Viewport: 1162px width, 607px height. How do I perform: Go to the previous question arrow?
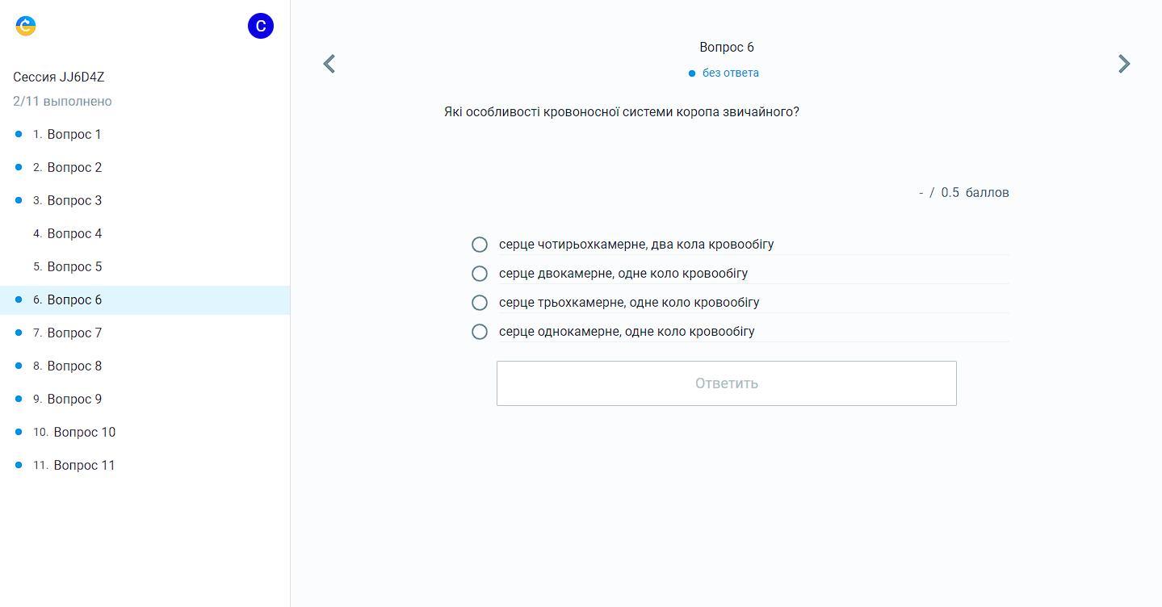[x=329, y=64]
